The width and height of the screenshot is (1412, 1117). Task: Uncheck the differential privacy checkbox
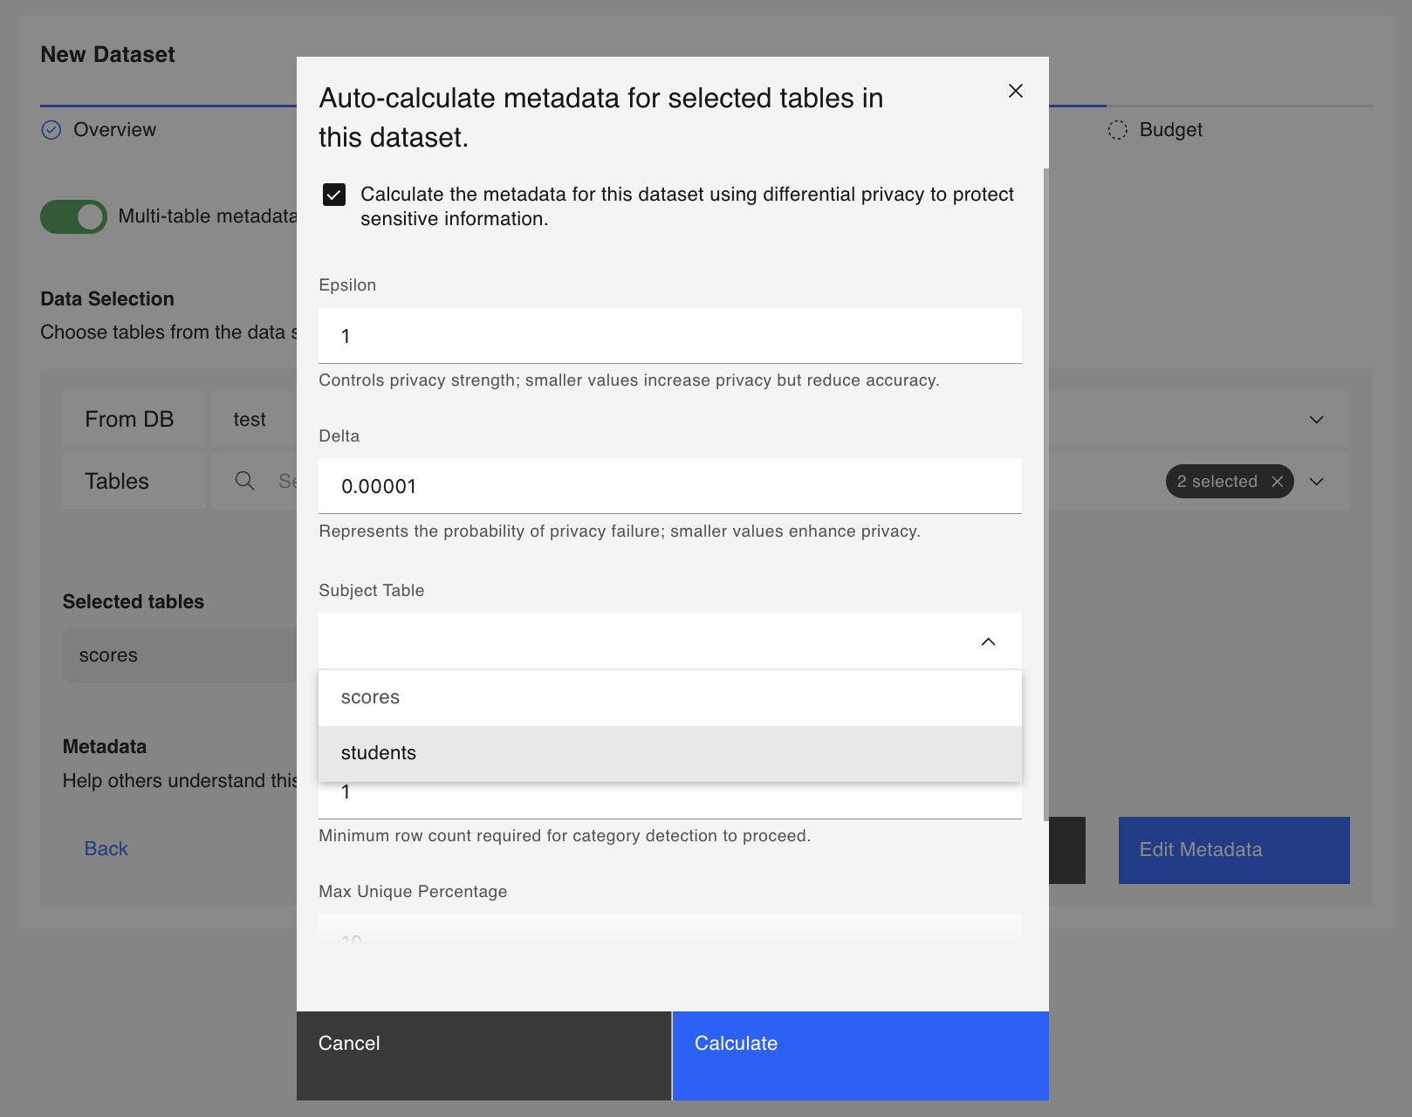pyautogui.click(x=334, y=195)
